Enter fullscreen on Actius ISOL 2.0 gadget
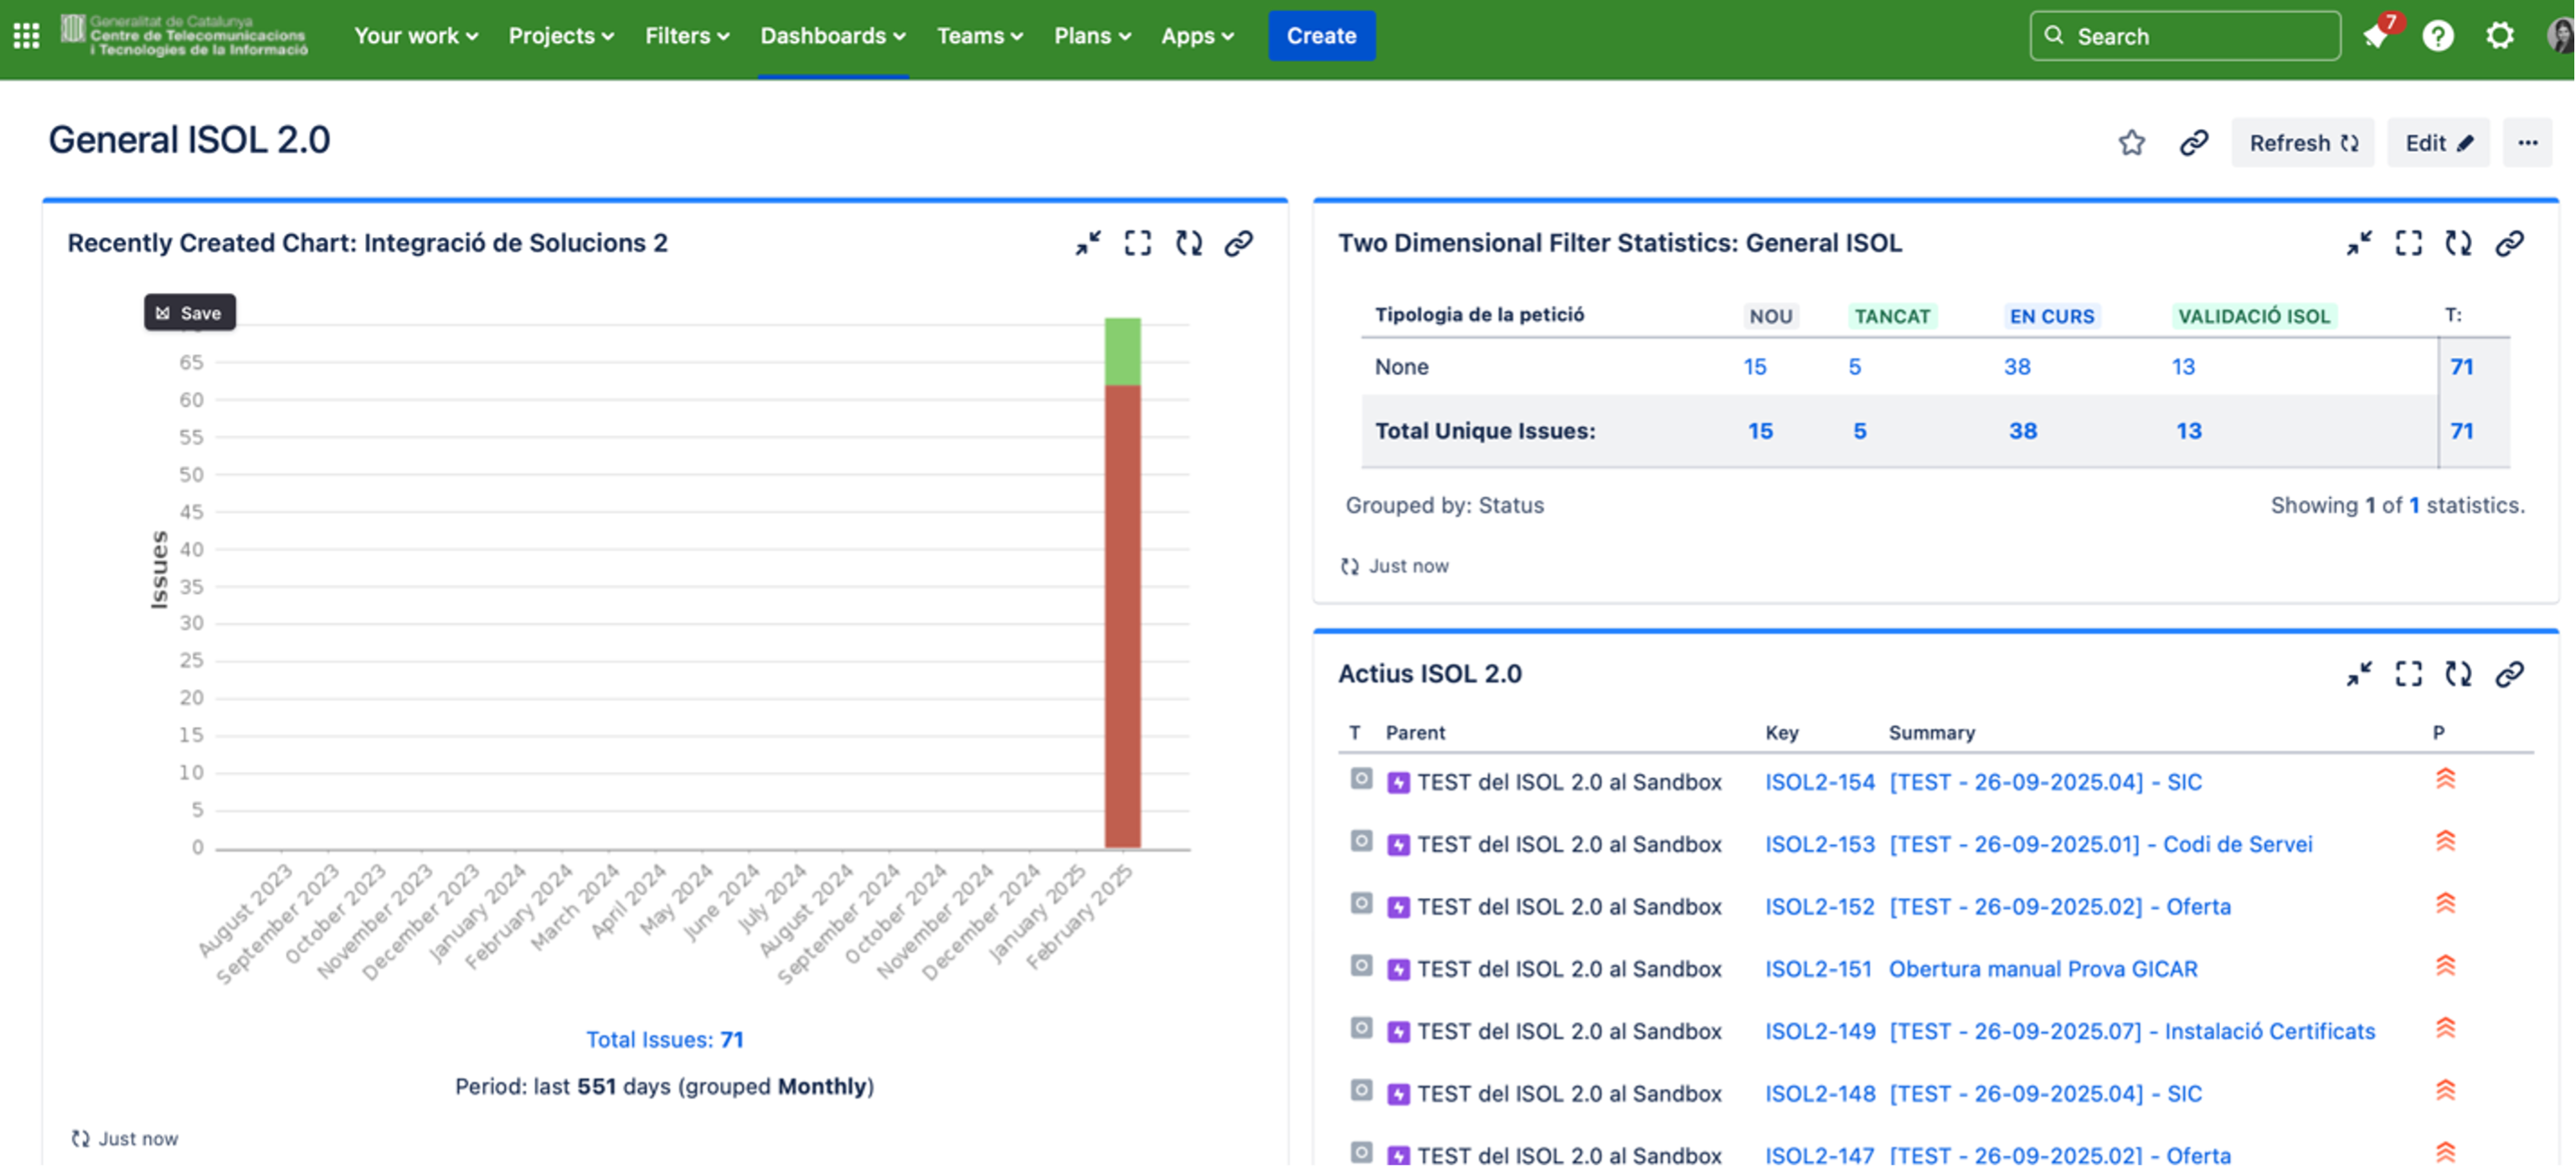Viewport: 2576px width, 1169px height. coord(2408,674)
